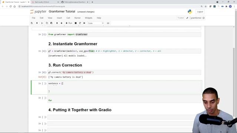Viewport: 237px width, 133px height.
Task: Open the Widgets menu
Action: coord(89,18)
